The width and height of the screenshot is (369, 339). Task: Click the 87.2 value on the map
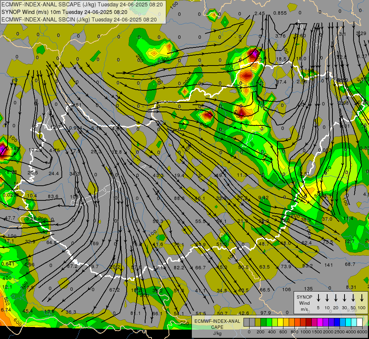(72, 266)
